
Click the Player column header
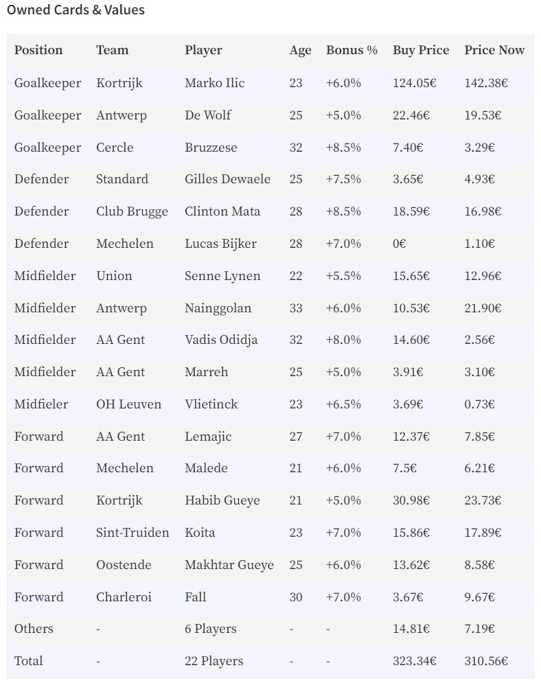[203, 50]
